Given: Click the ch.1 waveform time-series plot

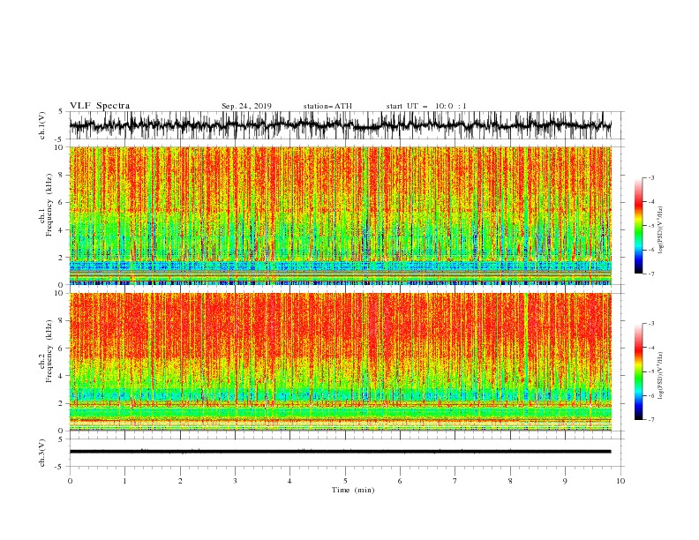Looking at the screenshot, I should click(x=340, y=125).
